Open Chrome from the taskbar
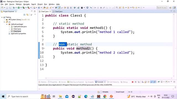This screenshot has height=99, width=177. tap(105, 97)
